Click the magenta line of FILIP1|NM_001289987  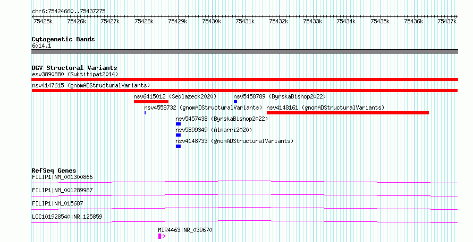pyautogui.click(x=244, y=195)
